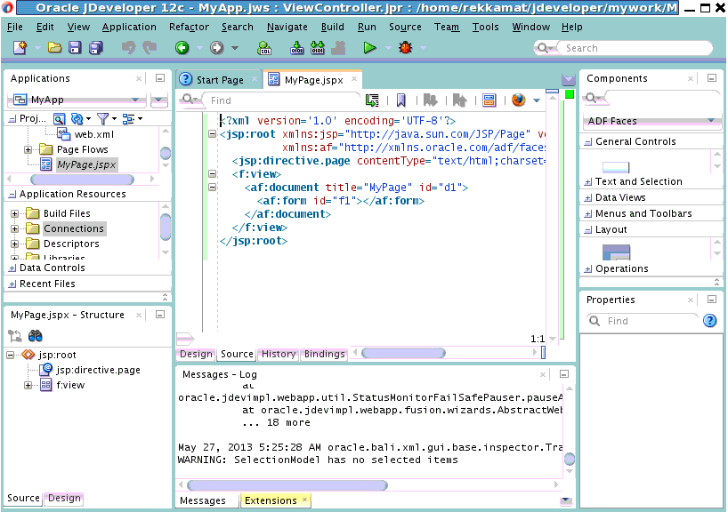
Task: Click the Properties Find field
Action: [650, 321]
